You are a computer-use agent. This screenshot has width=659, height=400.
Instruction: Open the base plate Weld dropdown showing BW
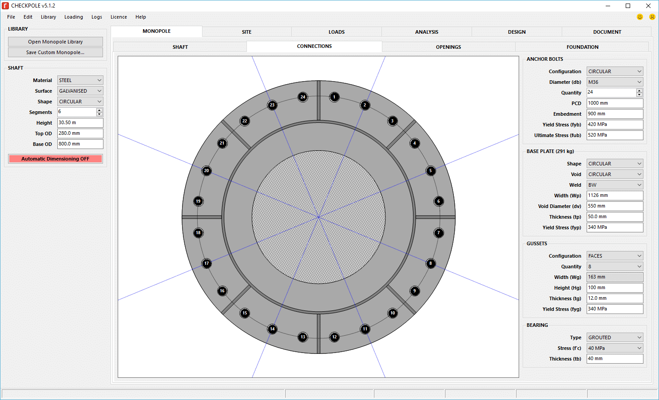(615, 184)
